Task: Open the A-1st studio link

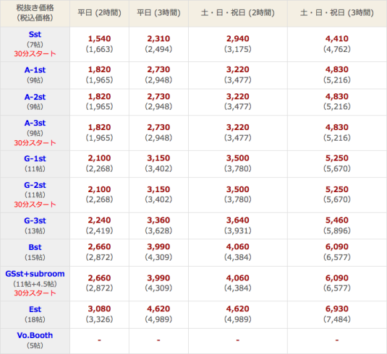Action: tap(35, 70)
